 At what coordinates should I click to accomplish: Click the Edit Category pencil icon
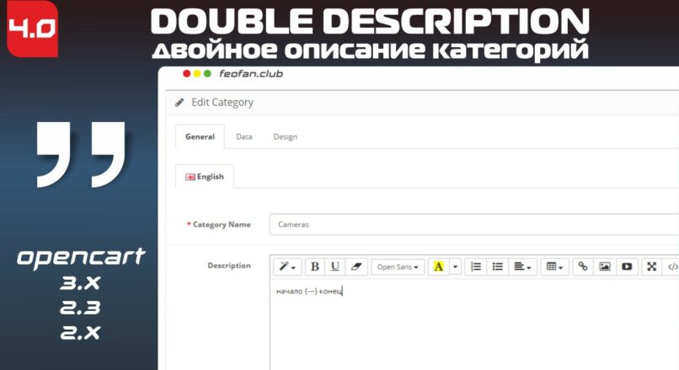(179, 103)
